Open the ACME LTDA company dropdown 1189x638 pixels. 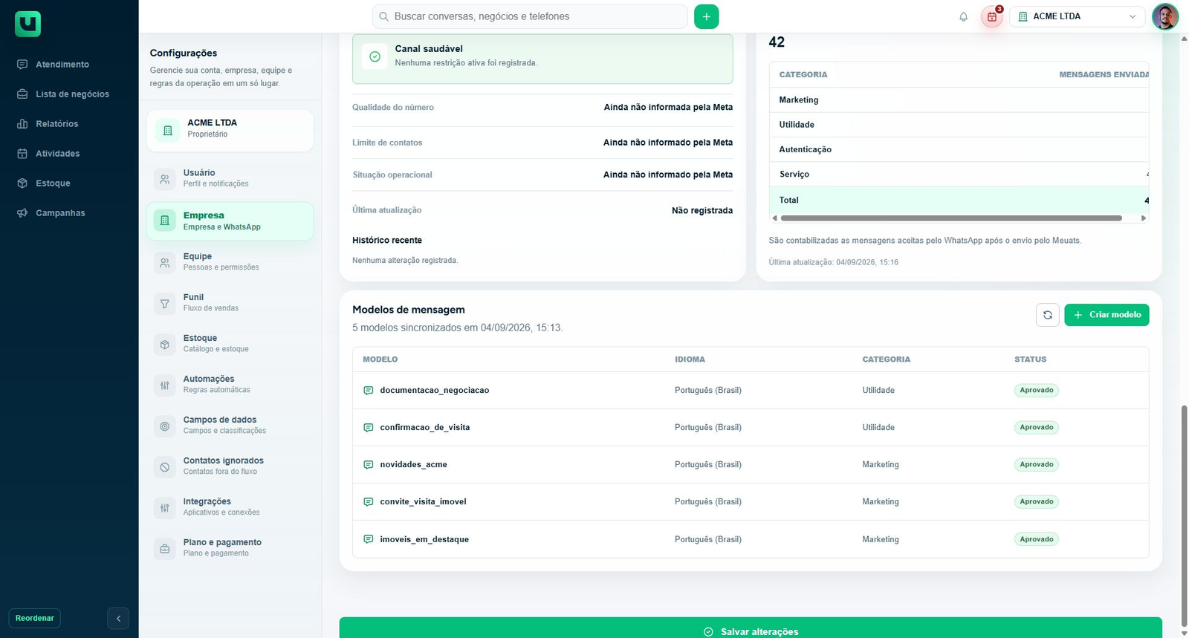tap(1078, 16)
